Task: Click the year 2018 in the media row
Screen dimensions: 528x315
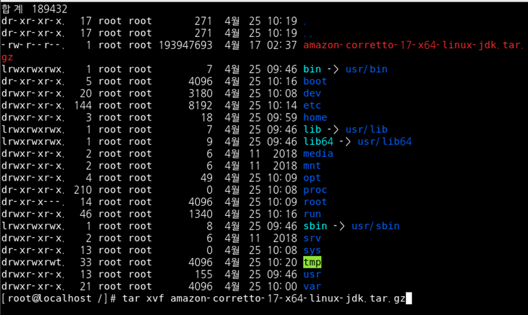Action: [x=285, y=154]
